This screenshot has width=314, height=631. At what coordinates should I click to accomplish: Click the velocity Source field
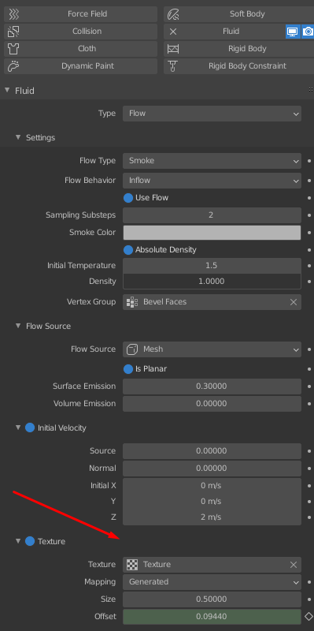(x=212, y=451)
